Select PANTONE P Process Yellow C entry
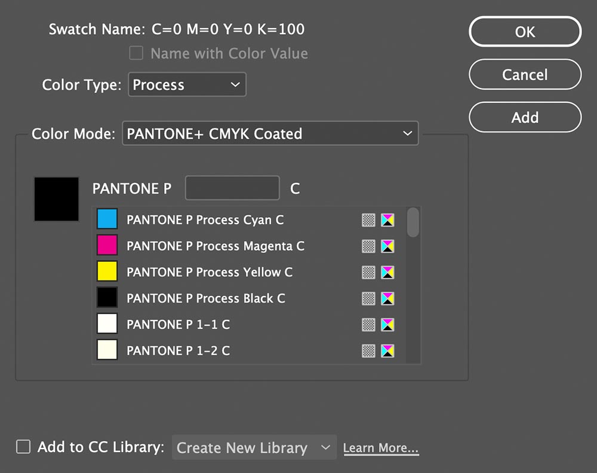The width and height of the screenshot is (597, 473). point(209,272)
